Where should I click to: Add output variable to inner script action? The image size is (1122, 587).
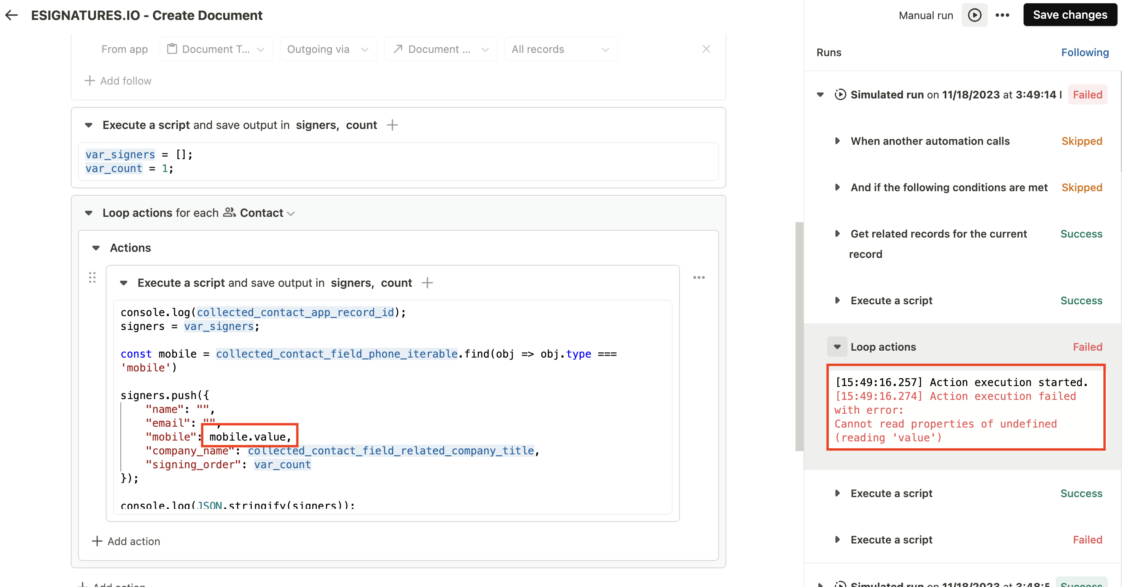click(427, 283)
